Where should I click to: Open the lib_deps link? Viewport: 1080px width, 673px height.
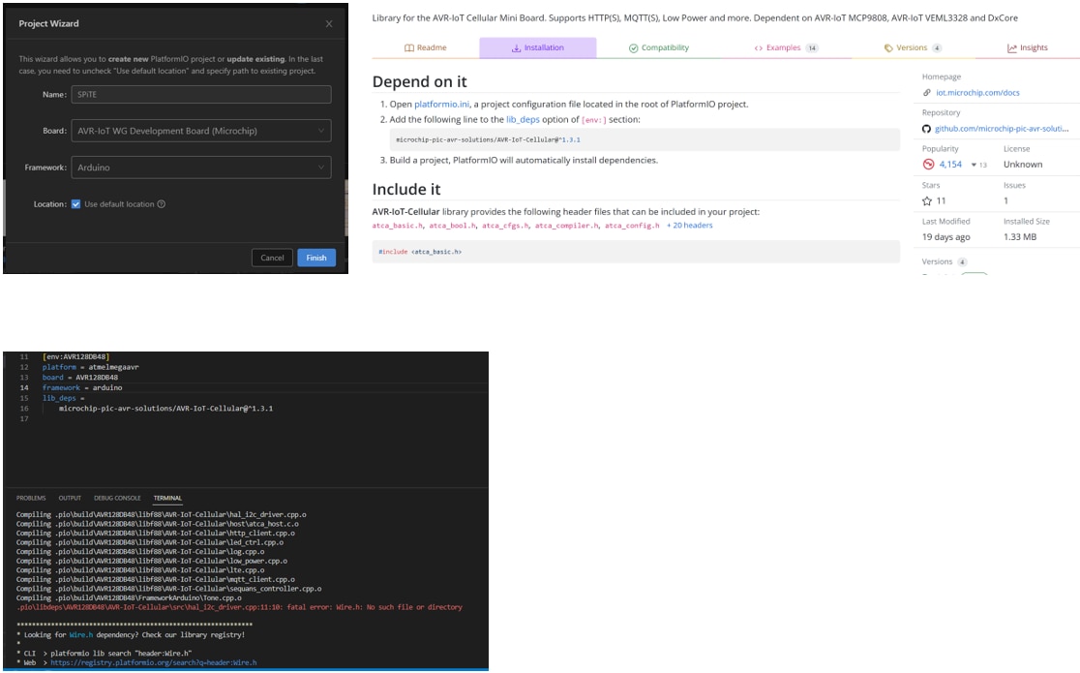[523, 119]
